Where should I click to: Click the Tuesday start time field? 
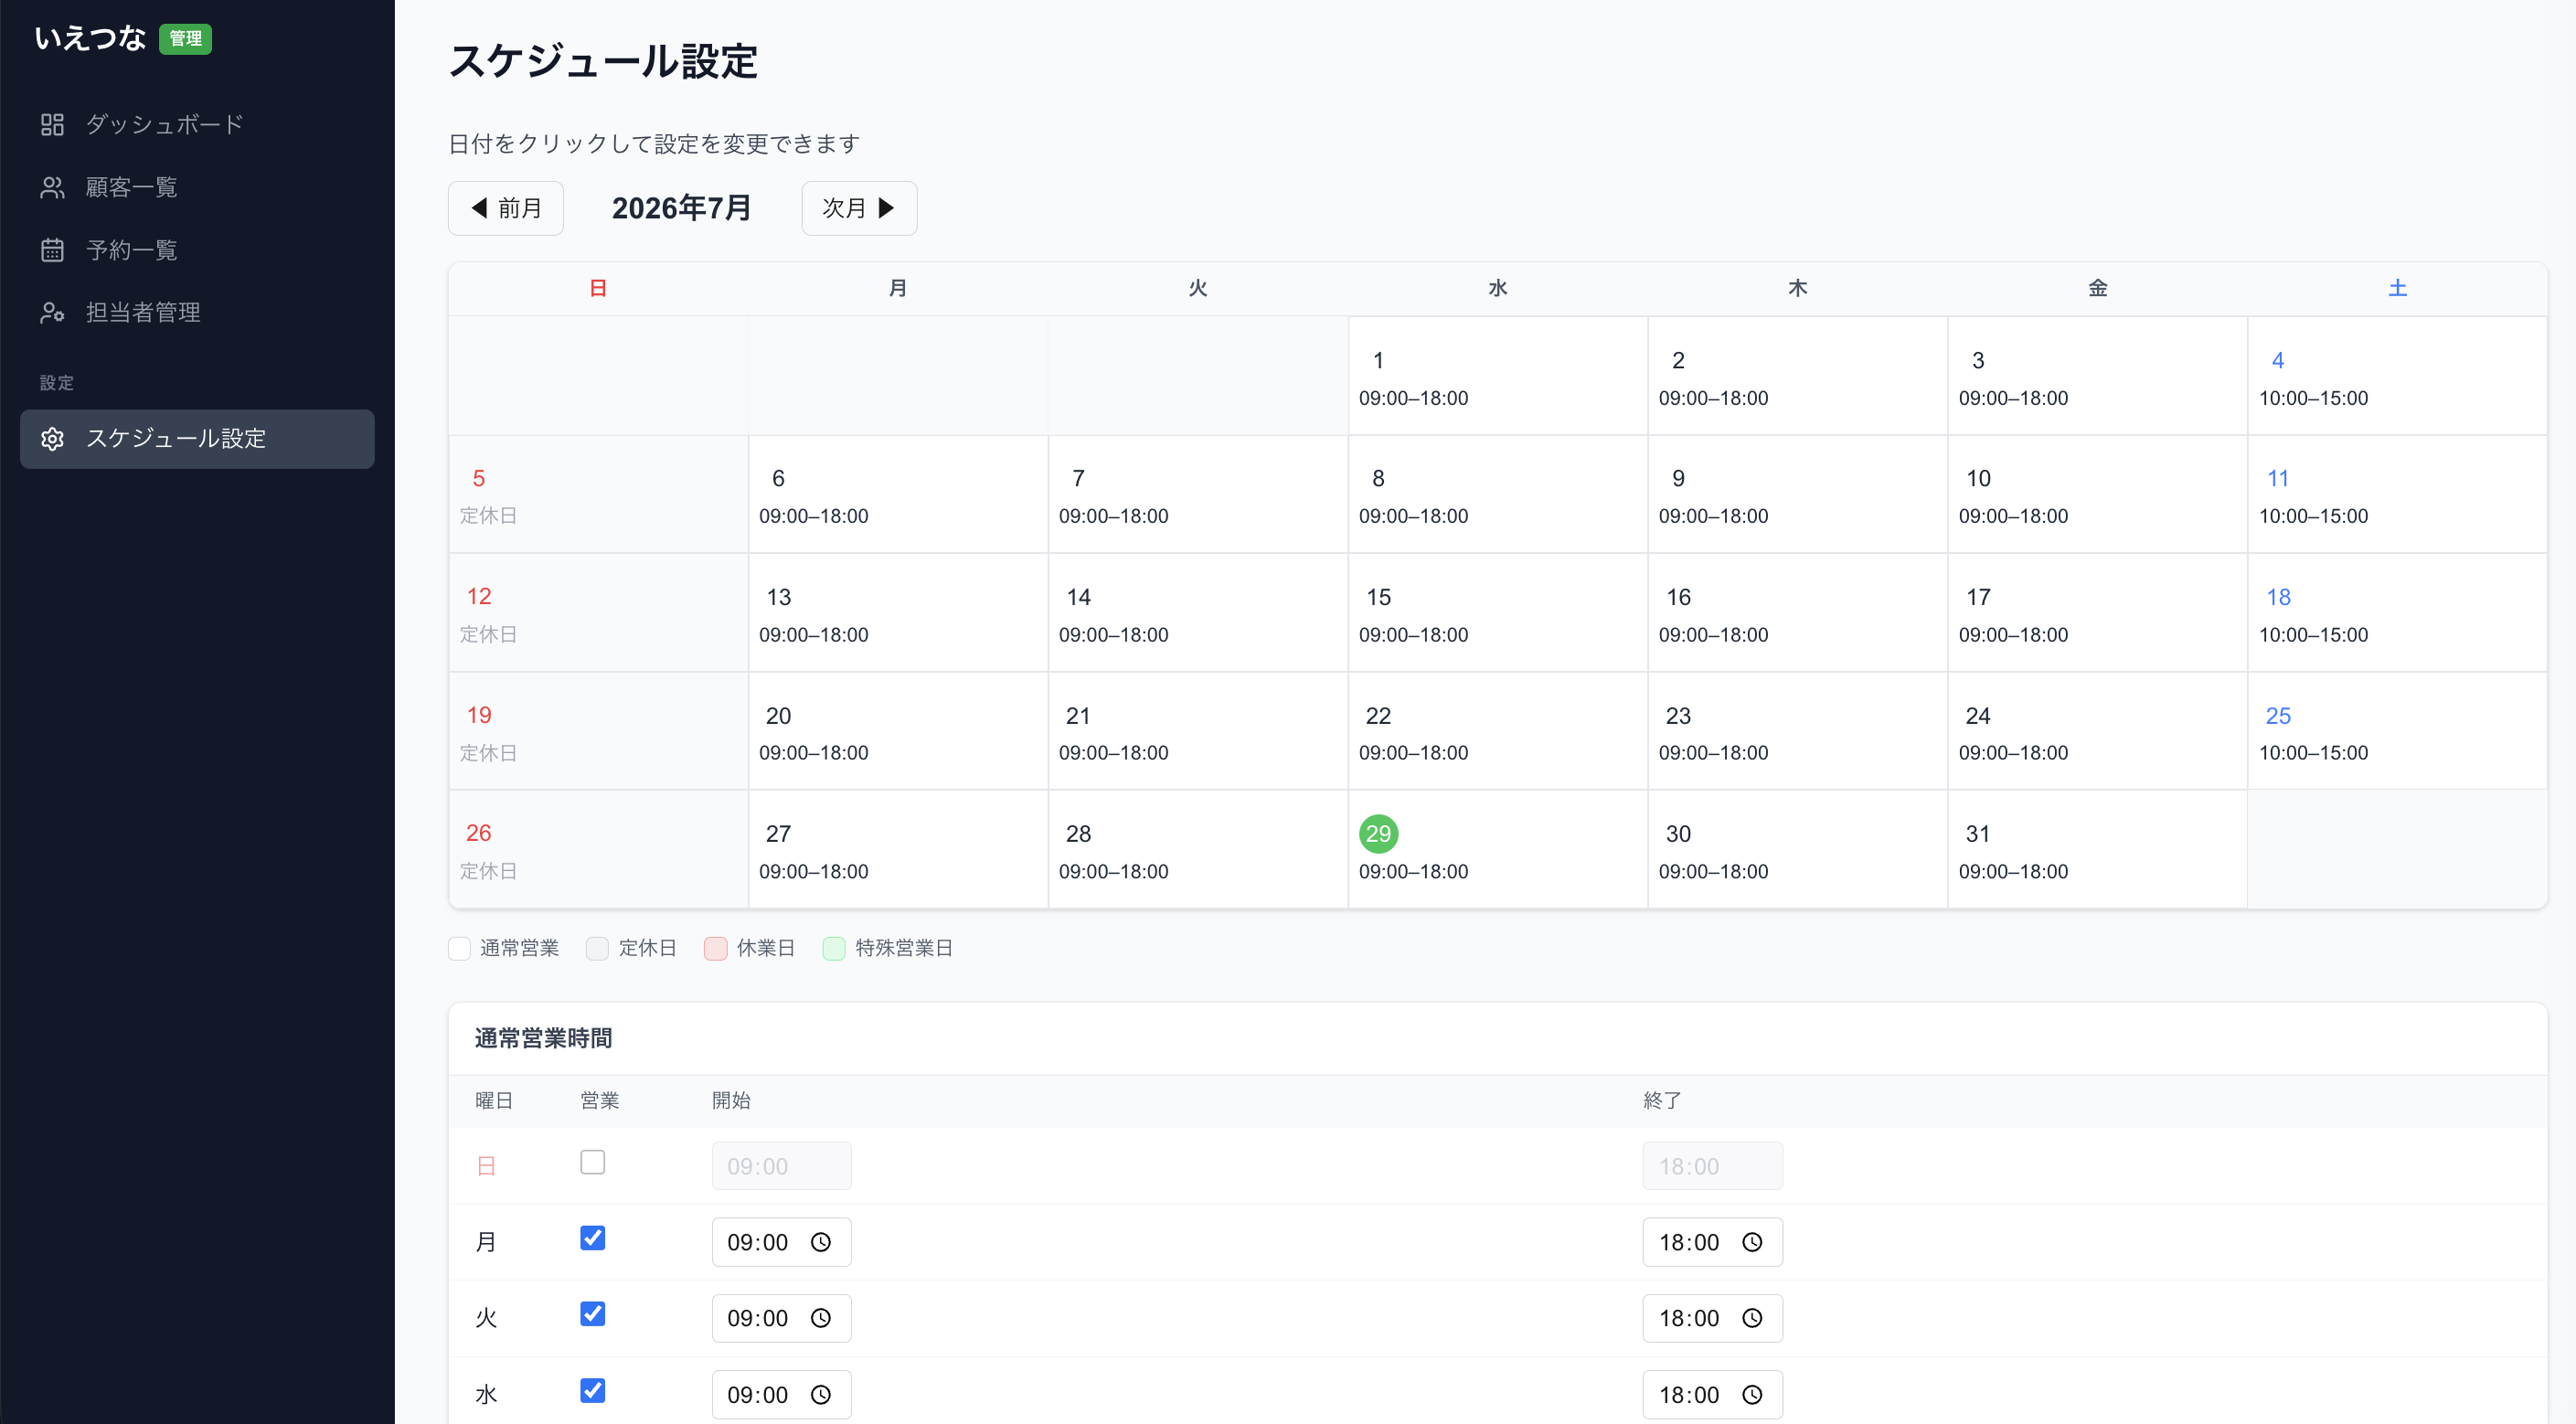click(781, 1318)
